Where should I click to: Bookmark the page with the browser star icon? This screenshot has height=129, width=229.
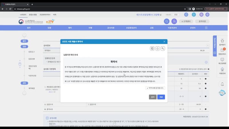[x=185, y=9]
